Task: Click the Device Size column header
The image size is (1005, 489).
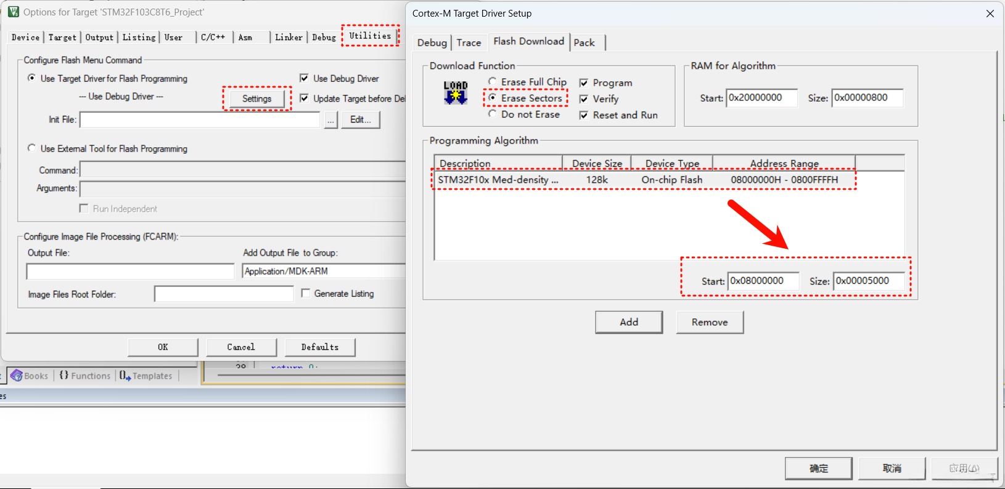Action: 597,163
